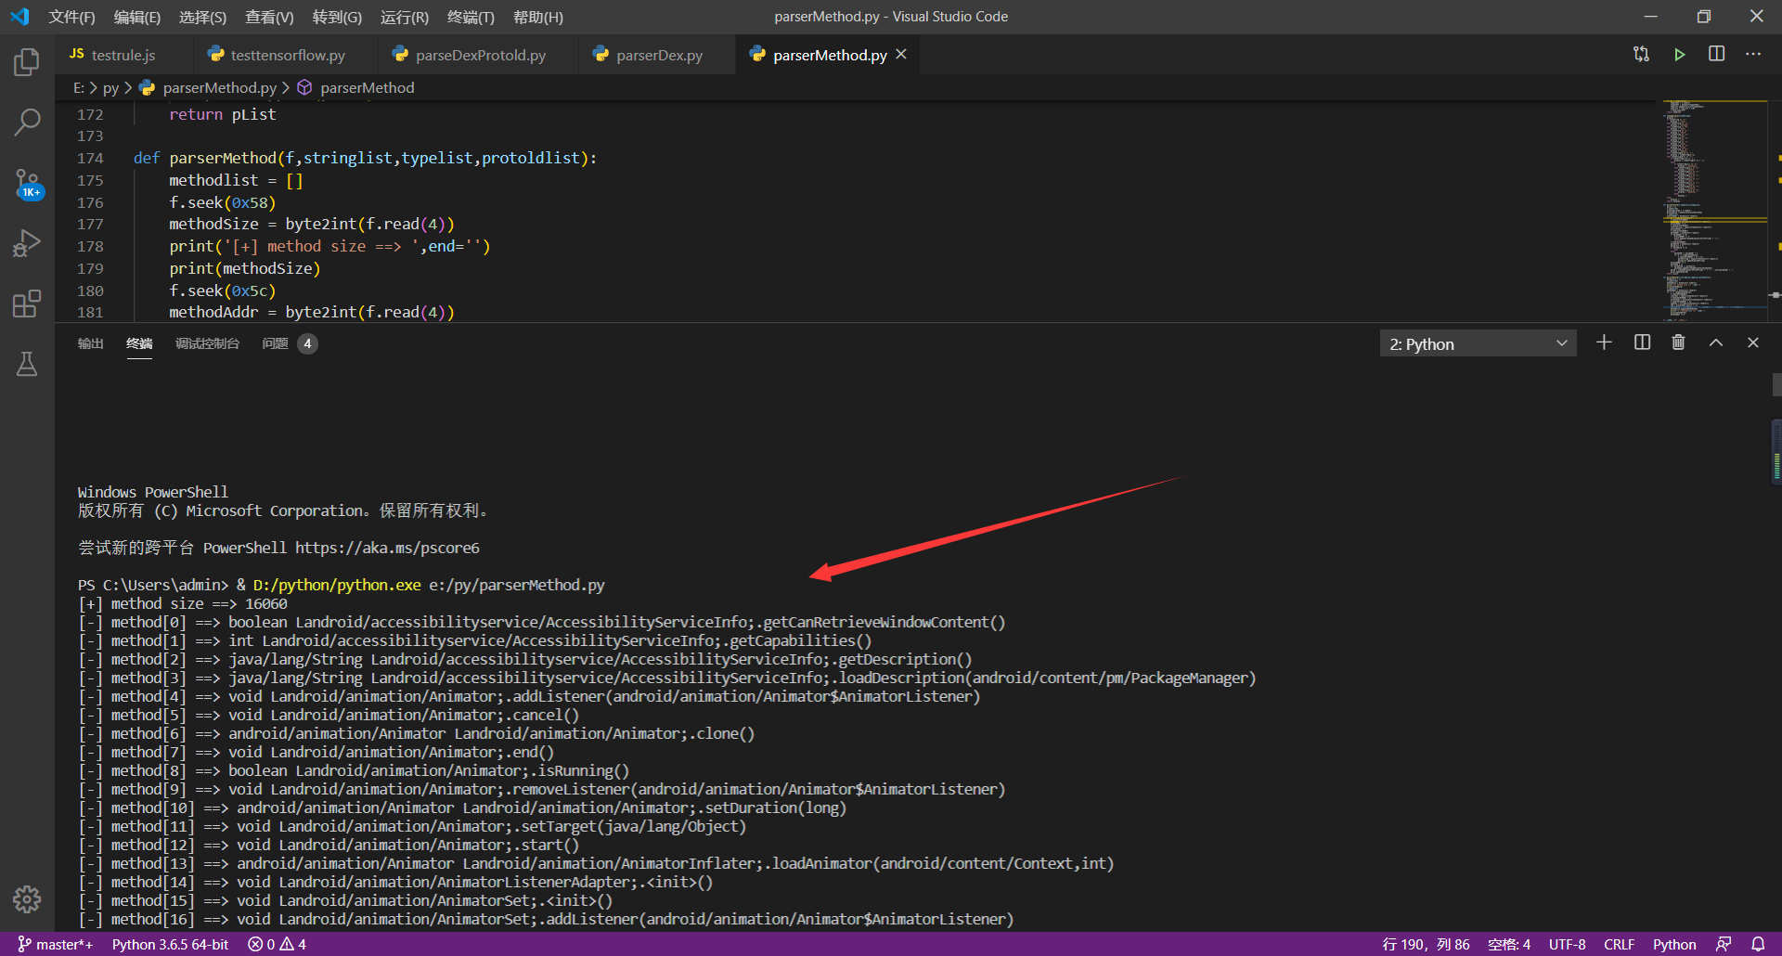Split the editor to the right

click(1716, 55)
